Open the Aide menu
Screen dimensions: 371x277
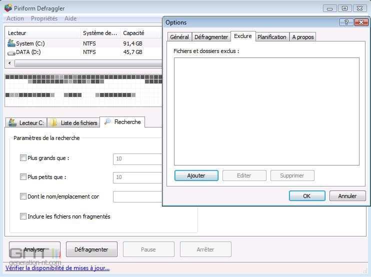click(x=70, y=18)
